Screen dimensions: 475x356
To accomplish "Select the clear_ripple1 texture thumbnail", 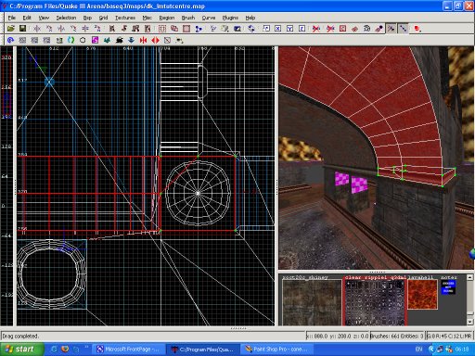I will (375, 302).
